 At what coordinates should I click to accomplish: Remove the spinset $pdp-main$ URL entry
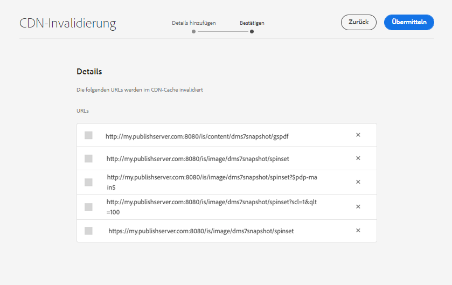click(358, 182)
